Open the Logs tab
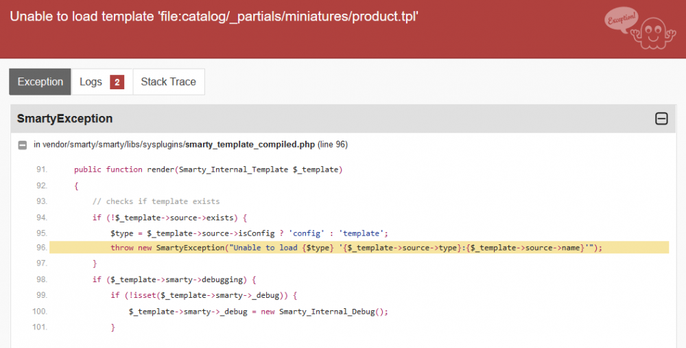The width and height of the screenshot is (686, 348). pos(102,82)
